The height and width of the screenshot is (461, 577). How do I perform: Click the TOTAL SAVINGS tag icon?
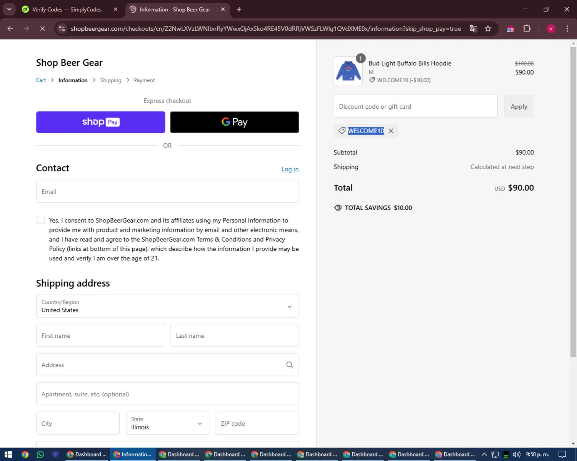338,208
